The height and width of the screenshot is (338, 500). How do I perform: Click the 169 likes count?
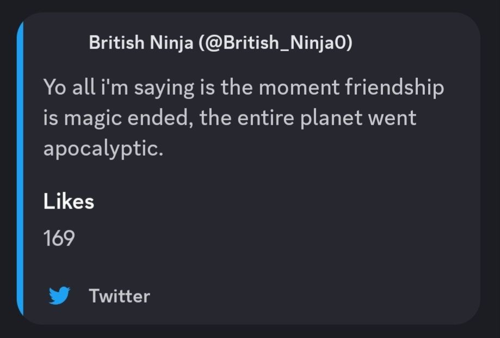pos(59,238)
